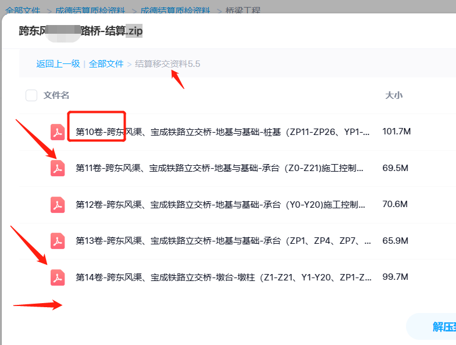Click the PDF icon for 第14卷 file
The width and height of the screenshot is (456, 345).
pyautogui.click(x=58, y=278)
